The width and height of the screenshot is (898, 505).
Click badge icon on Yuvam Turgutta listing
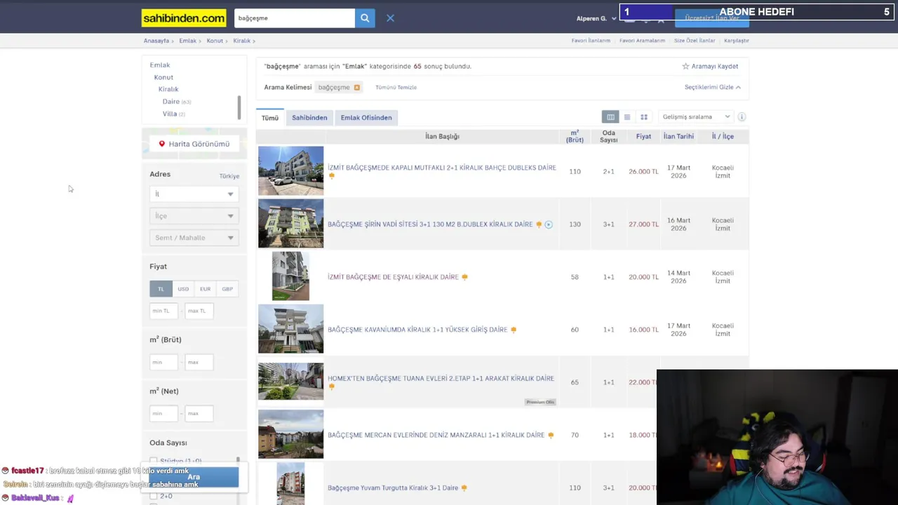(x=464, y=488)
